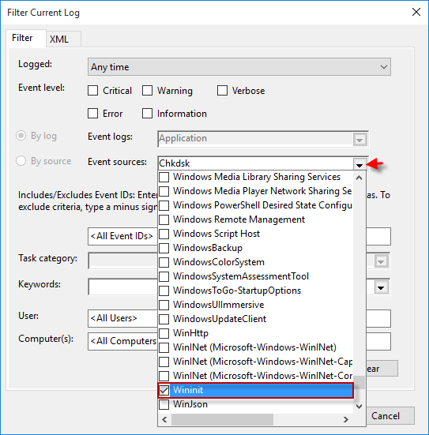429x435 pixels.
Task: Uncheck the Wininit source
Action: [x=164, y=390]
